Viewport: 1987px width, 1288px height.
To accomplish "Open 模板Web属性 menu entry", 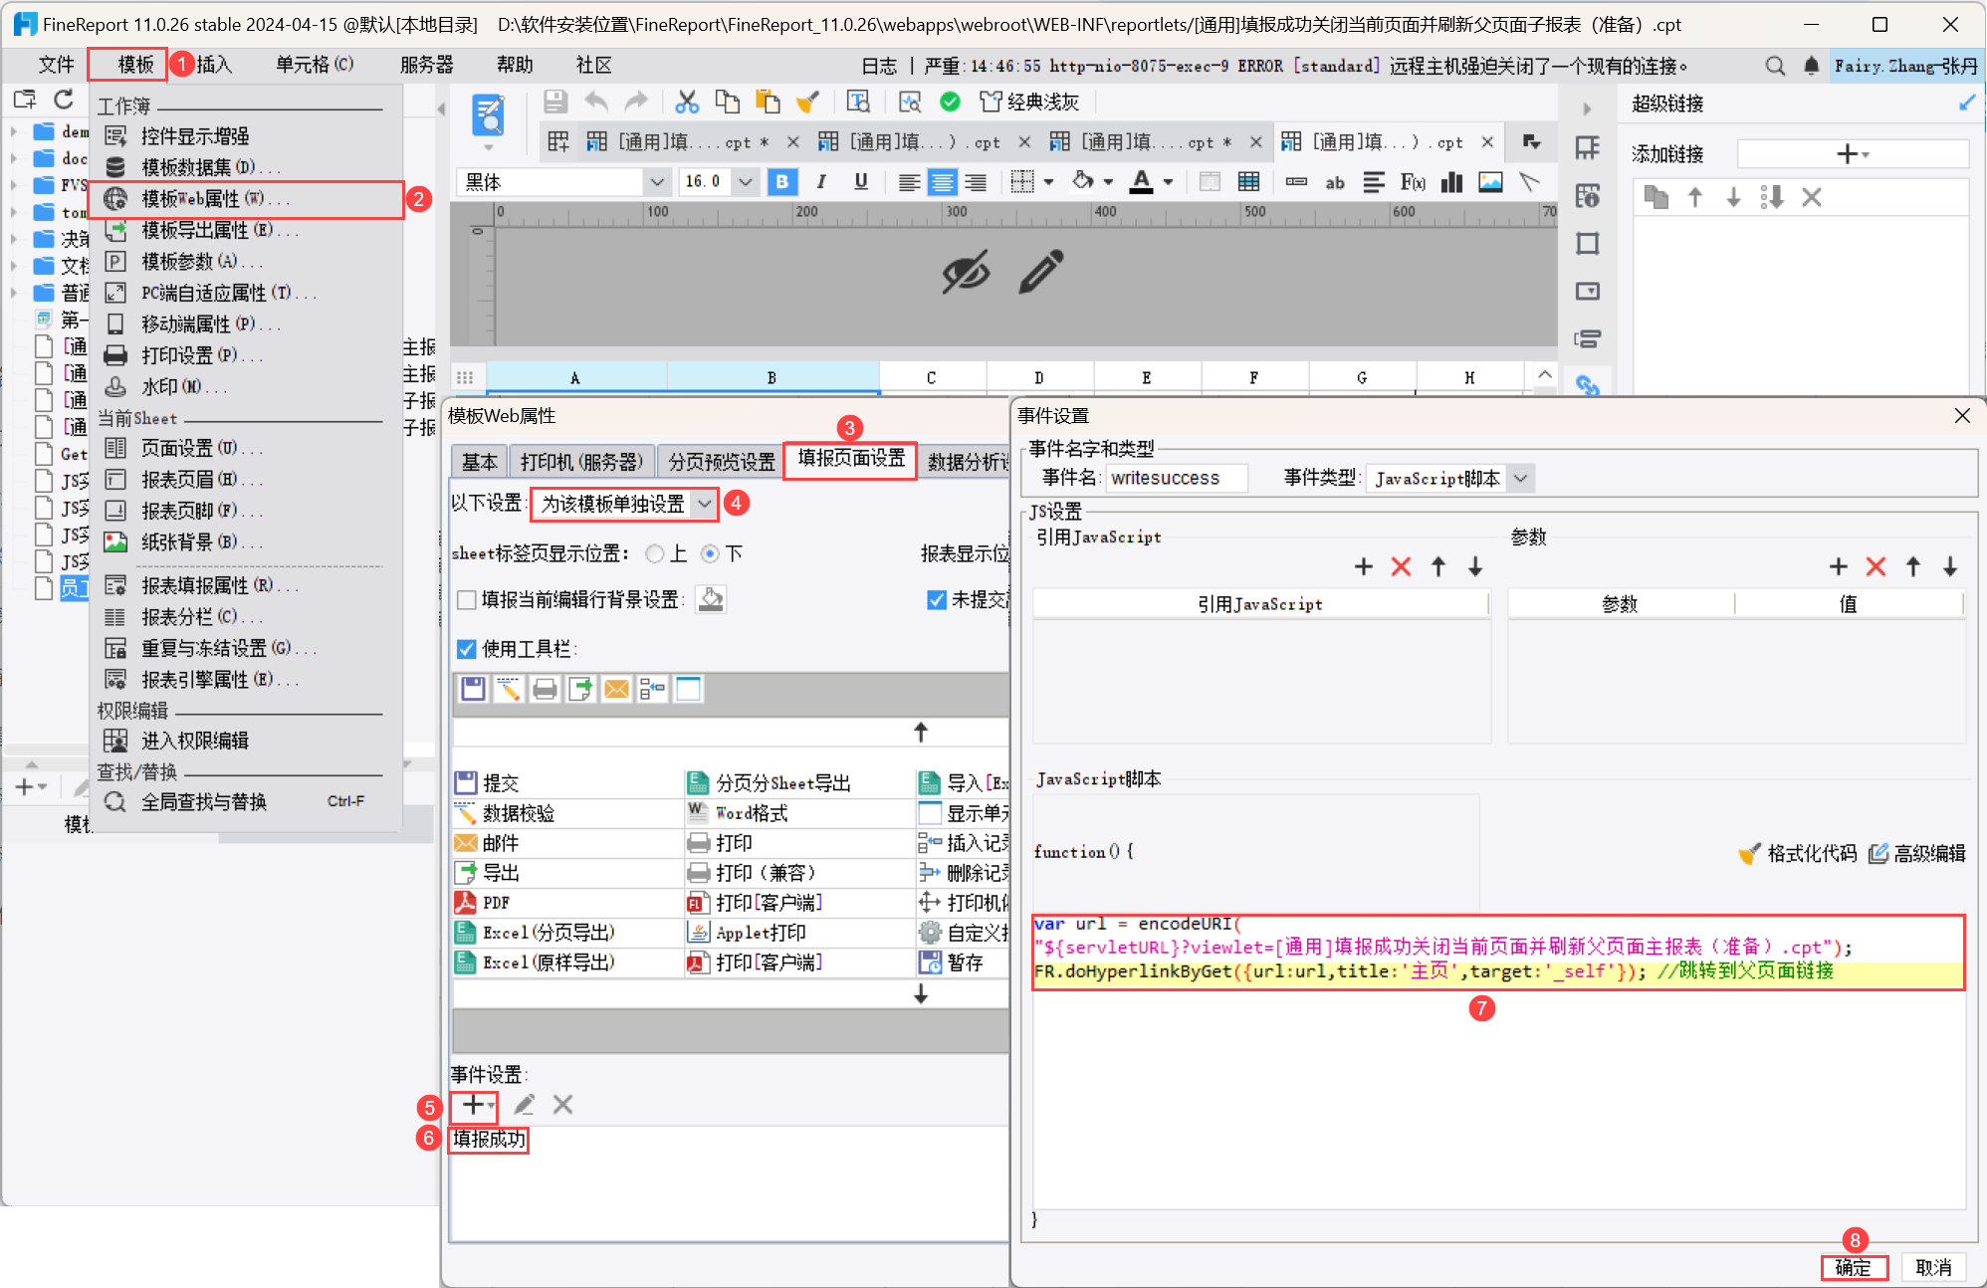I will pos(203,199).
